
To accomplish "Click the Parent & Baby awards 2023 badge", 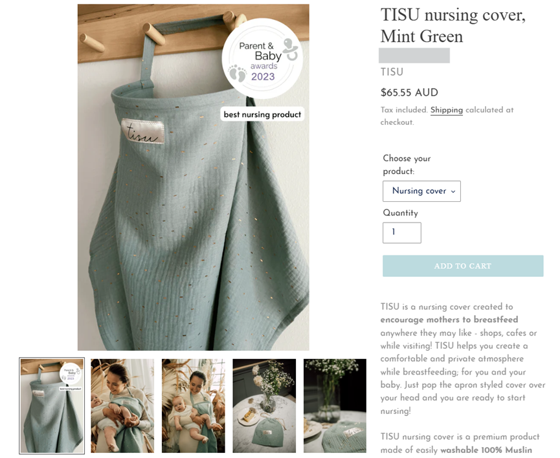I will pos(262,59).
